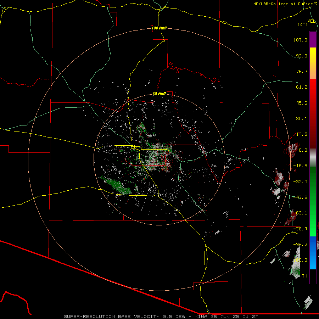Viewport: 319px width, 319px height.
Task: Select the -32.0 scale value
Action: (300, 182)
